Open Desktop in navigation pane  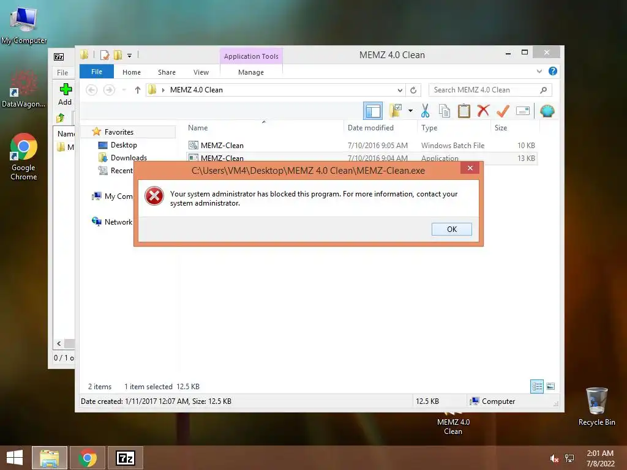pyautogui.click(x=124, y=144)
